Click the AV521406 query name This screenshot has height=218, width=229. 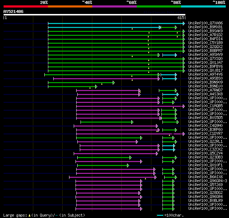point(14,11)
